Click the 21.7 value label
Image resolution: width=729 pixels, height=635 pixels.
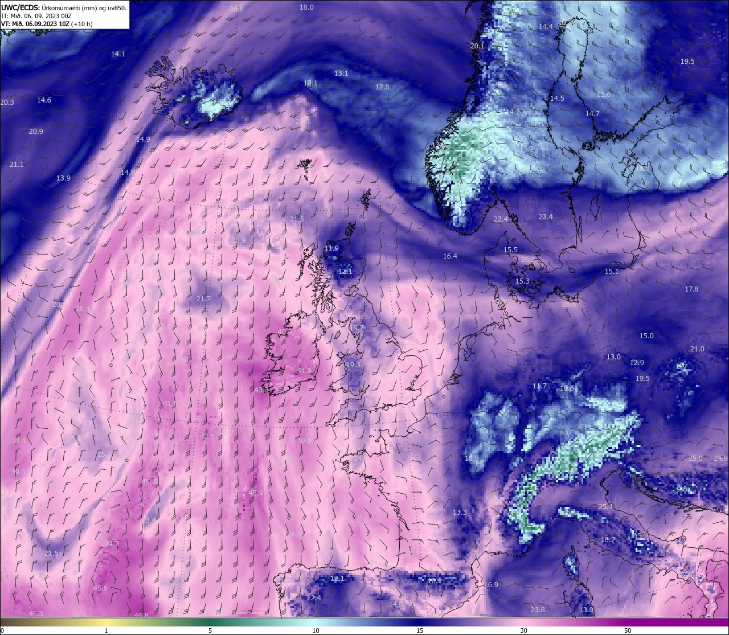(x=203, y=299)
